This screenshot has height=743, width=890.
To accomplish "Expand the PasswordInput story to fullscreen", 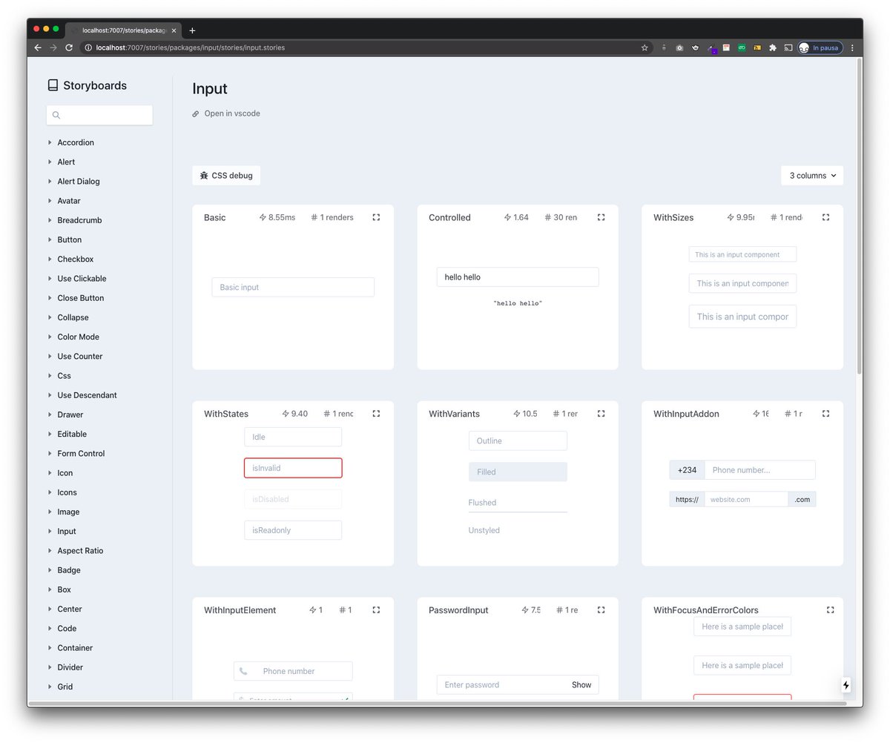I will click(601, 610).
